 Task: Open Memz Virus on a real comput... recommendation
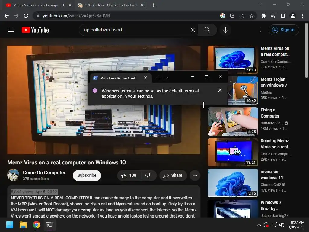275,51
